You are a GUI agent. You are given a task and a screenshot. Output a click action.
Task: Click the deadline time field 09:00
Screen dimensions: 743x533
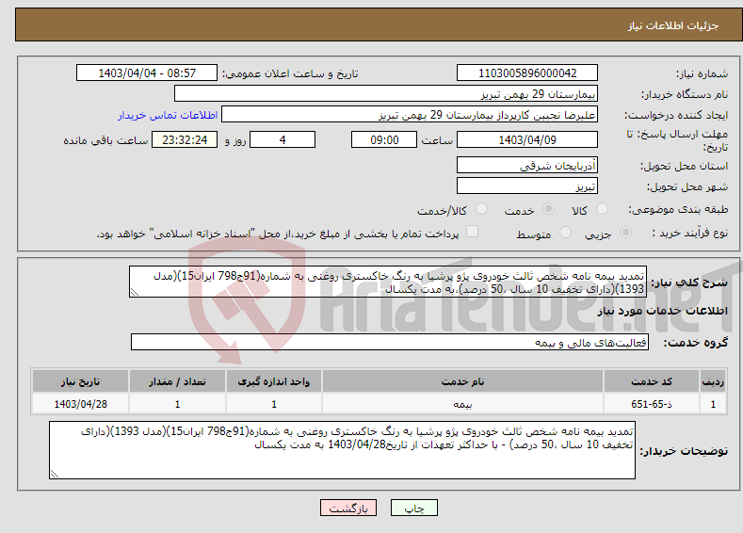click(x=384, y=139)
